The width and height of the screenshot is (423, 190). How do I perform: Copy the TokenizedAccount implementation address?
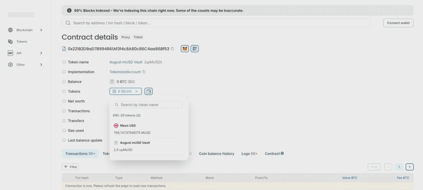click(x=144, y=72)
